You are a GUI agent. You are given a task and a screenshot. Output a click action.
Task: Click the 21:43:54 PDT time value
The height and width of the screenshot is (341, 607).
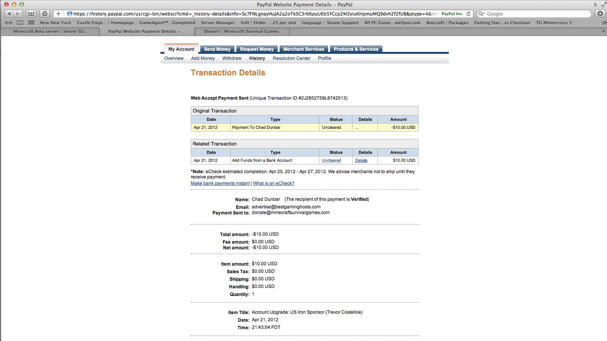(x=266, y=327)
